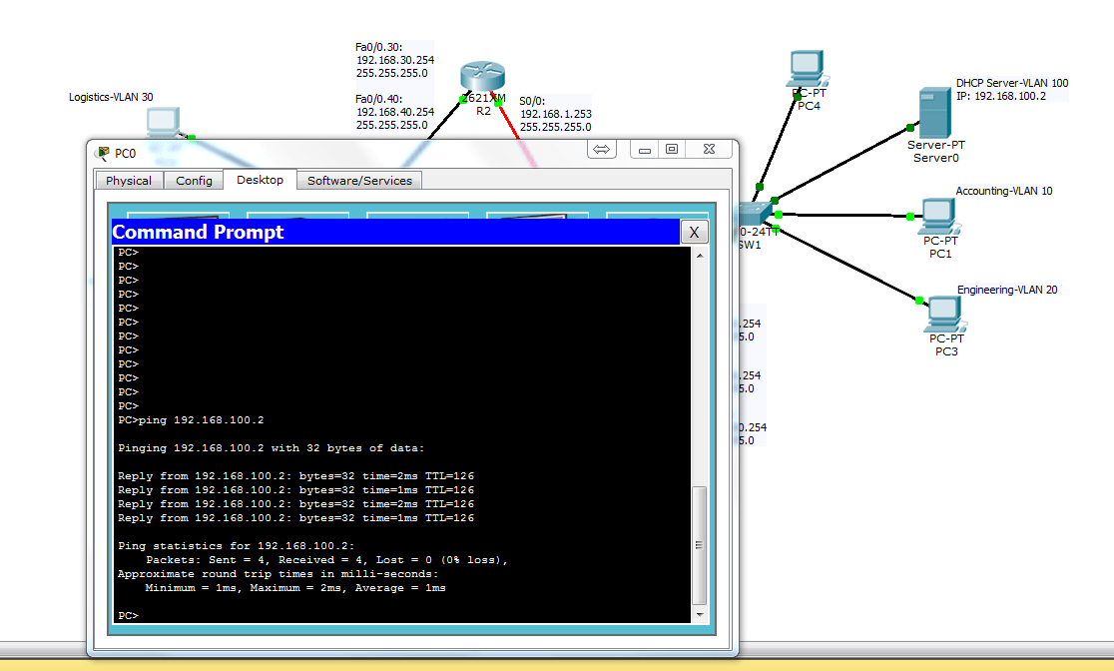Image resolution: width=1114 pixels, height=671 pixels.
Task: Select switch SW1 in the topology
Action: point(756,213)
